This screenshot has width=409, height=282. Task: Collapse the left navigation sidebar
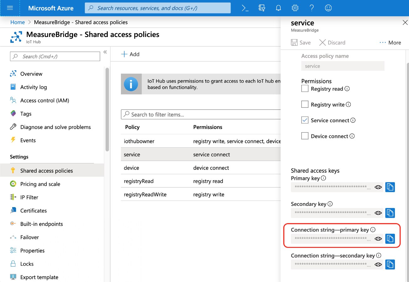(105, 52)
